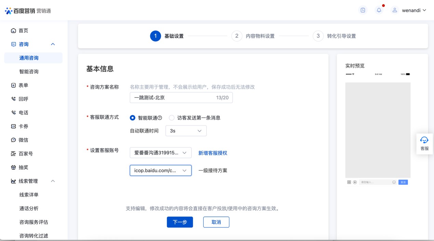
Task: Click the notification bell icon
Action: [379, 10]
